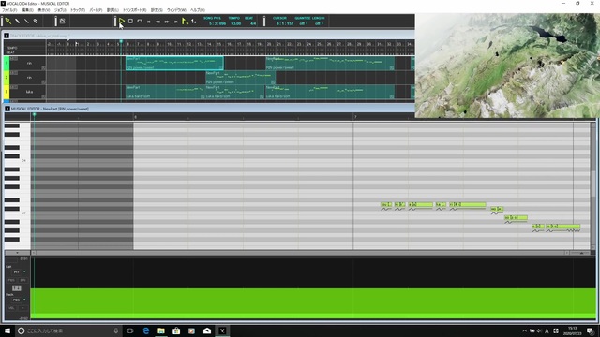Open Microsoft Edge from the taskbar

tap(146, 330)
